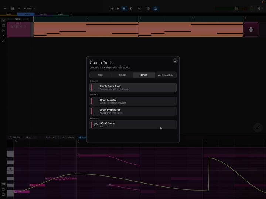Choose the Empty Drum Track template
This screenshot has width=266, height=199.
pyautogui.click(x=133, y=87)
